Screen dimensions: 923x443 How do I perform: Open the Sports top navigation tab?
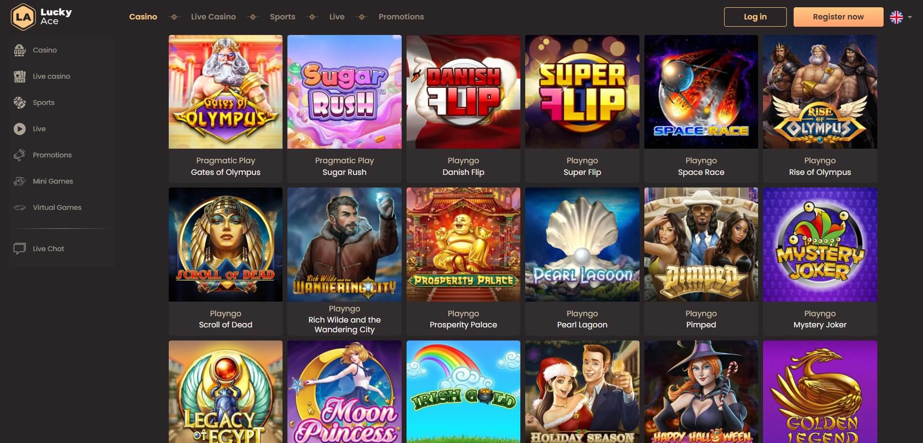(x=283, y=17)
